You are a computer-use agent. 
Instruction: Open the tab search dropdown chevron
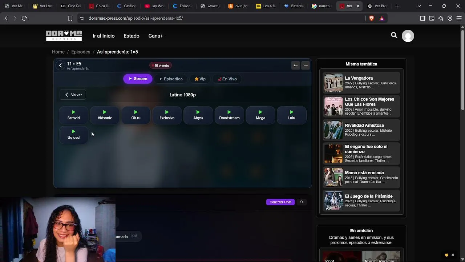[419, 6]
